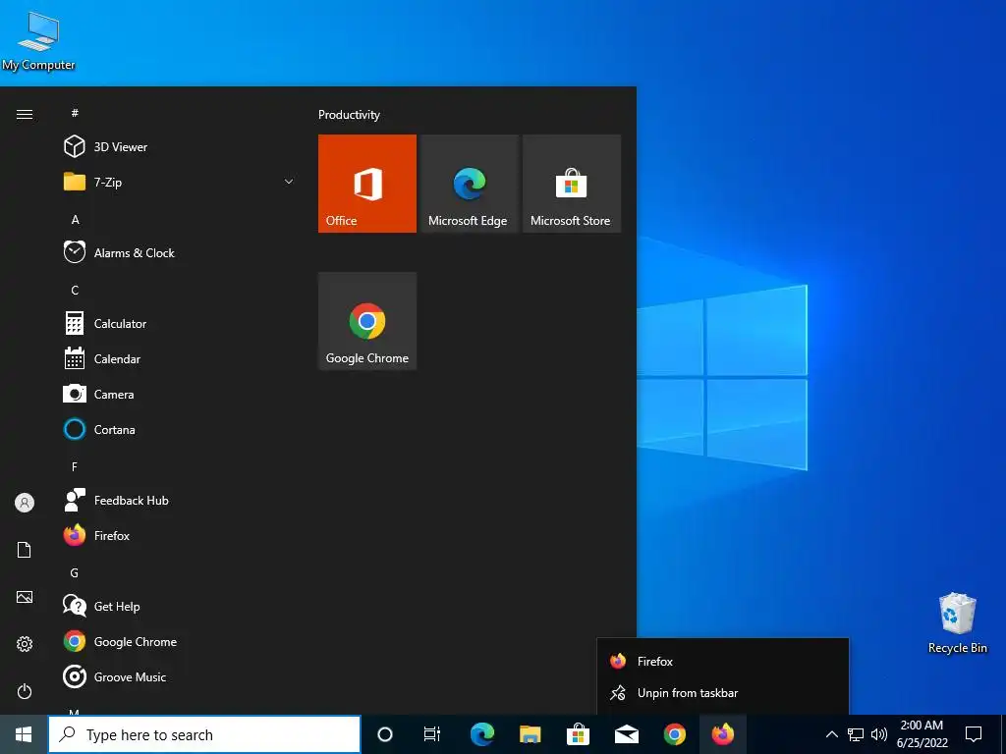1006x754 pixels.
Task: Open Pictures from the Start sidebar
Action: pos(25,597)
